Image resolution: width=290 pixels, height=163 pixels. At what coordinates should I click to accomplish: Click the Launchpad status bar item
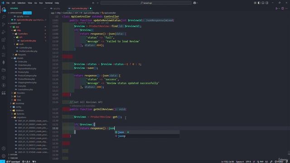coord(13,162)
